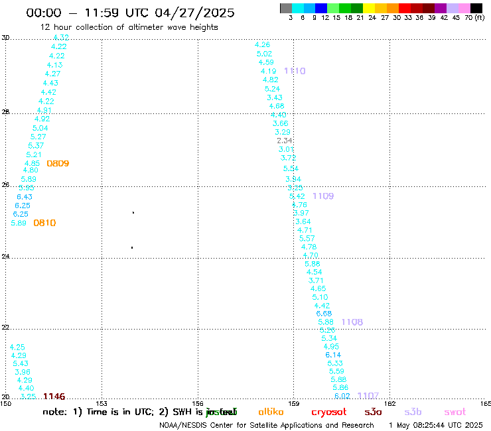Select the dark red s3a satellite label
Screen dimensions: 491x431
click(373, 412)
